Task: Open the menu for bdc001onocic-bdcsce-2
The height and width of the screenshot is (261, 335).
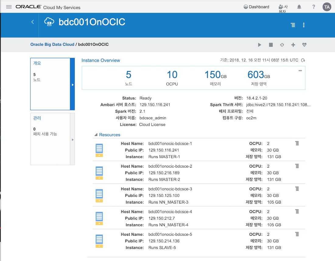Action: (297, 166)
